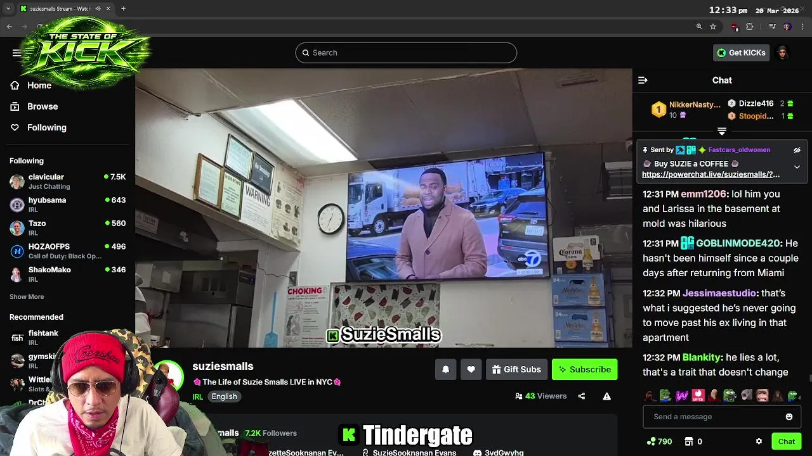Open new browser tab plus button
This screenshot has width=812, height=456.
[123, 9]
